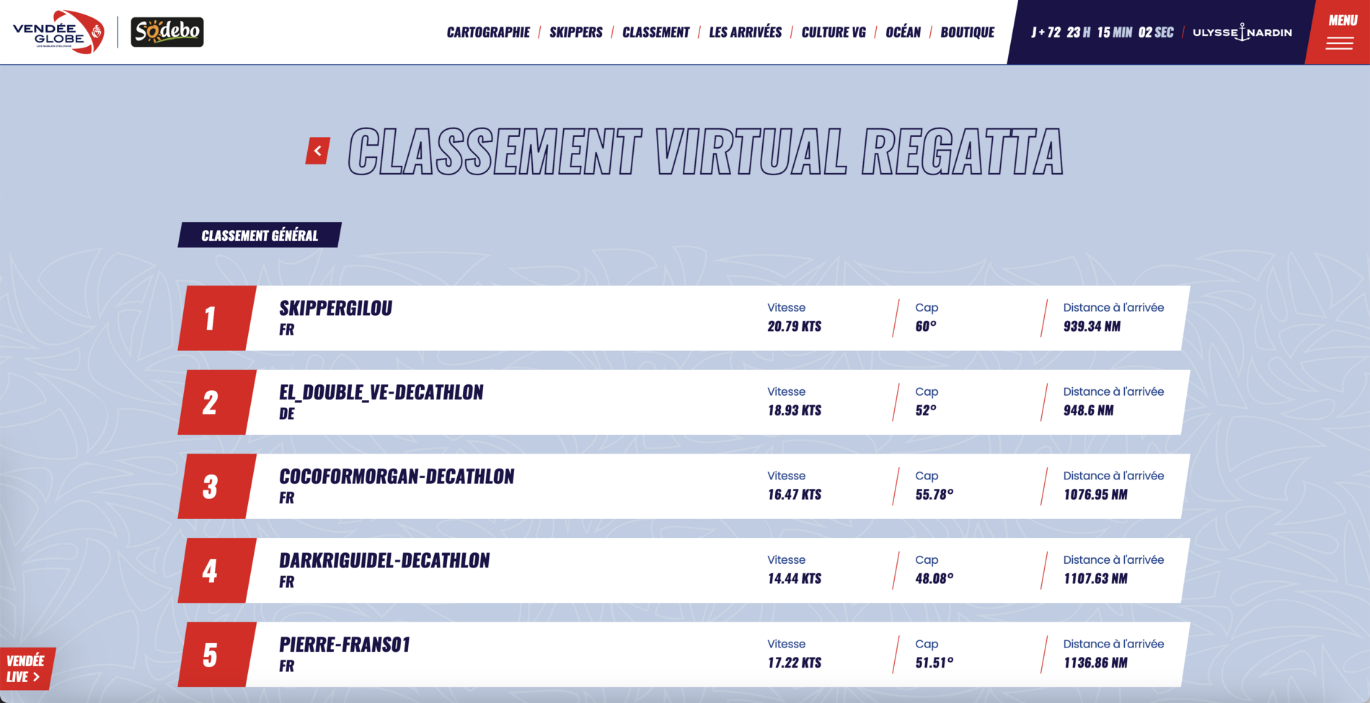1370x703 pixels.
Task: Click skipper name DARKRIGUIDEL-DECATHLON
Action: pyautogui.click(x=384, y=561)
